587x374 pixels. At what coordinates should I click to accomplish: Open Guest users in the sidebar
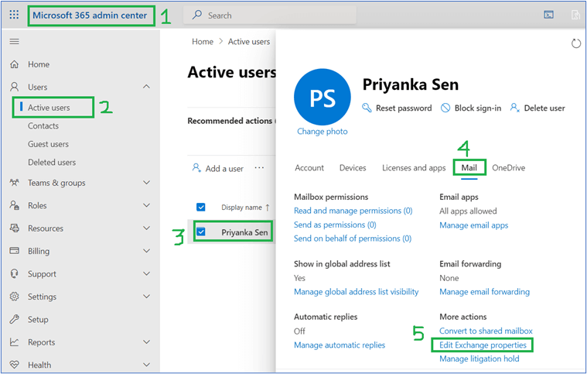click(x=48, y=144)
